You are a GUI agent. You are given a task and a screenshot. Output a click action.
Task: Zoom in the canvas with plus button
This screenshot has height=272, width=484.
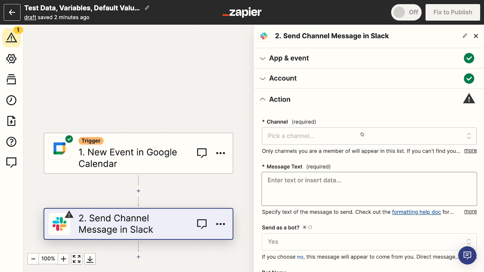64,259
